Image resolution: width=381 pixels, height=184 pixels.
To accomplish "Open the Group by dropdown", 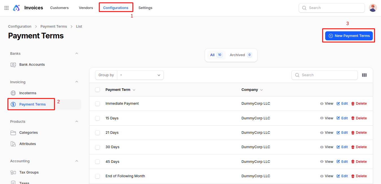I will coord(140,75).
